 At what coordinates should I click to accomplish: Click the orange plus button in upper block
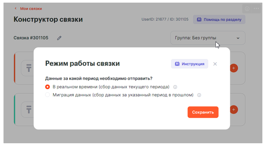click(x=234, y=68)
